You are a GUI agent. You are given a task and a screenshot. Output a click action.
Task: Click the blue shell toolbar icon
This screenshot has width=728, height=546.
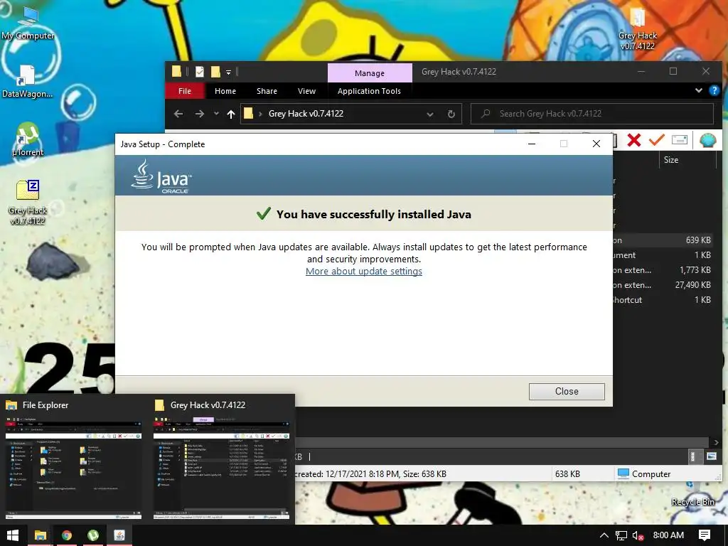click(x=707, y=140)
